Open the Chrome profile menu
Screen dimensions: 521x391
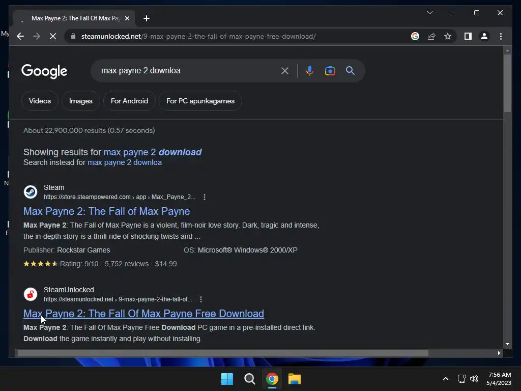click(x=484, y=36)
